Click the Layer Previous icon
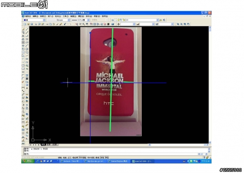Image resolution: width=244 pixels, height=173 pixels. 164,20
